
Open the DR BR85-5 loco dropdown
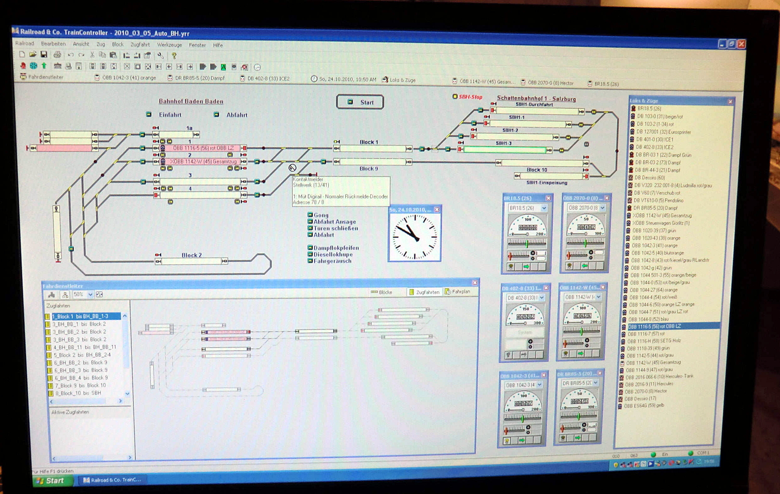pyautogui.click(x=595, y=383)
